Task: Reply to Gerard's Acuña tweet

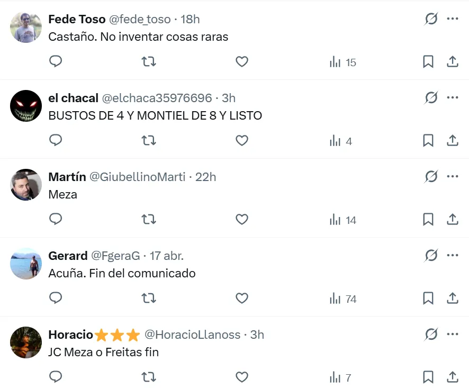Action: [x=56, y=299]
